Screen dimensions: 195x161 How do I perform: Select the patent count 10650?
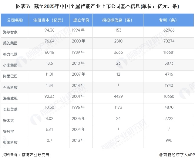tap(169, 96)
